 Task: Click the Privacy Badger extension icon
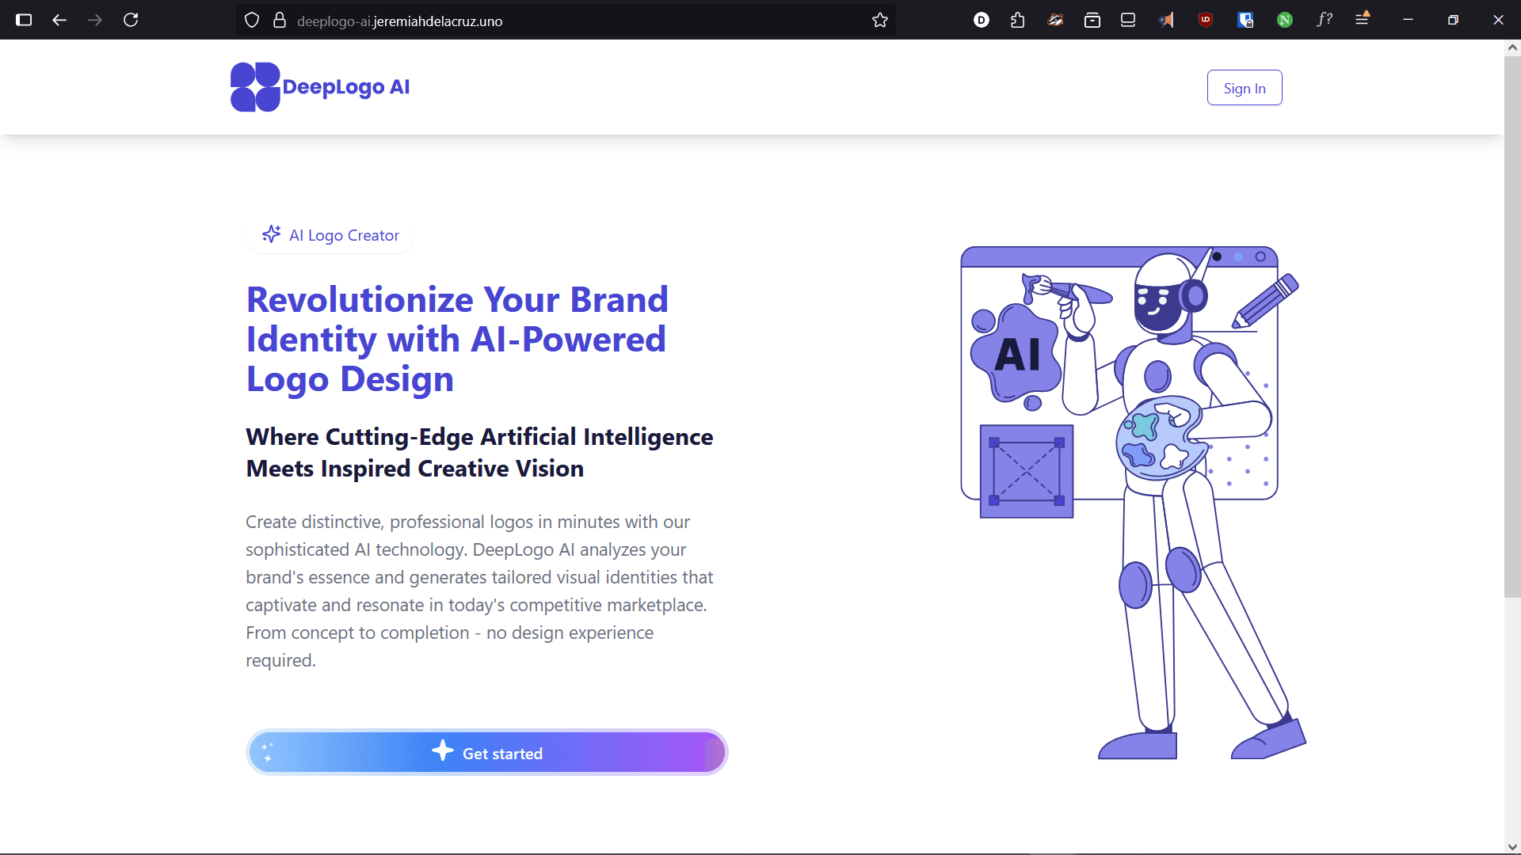[1054, 20]
